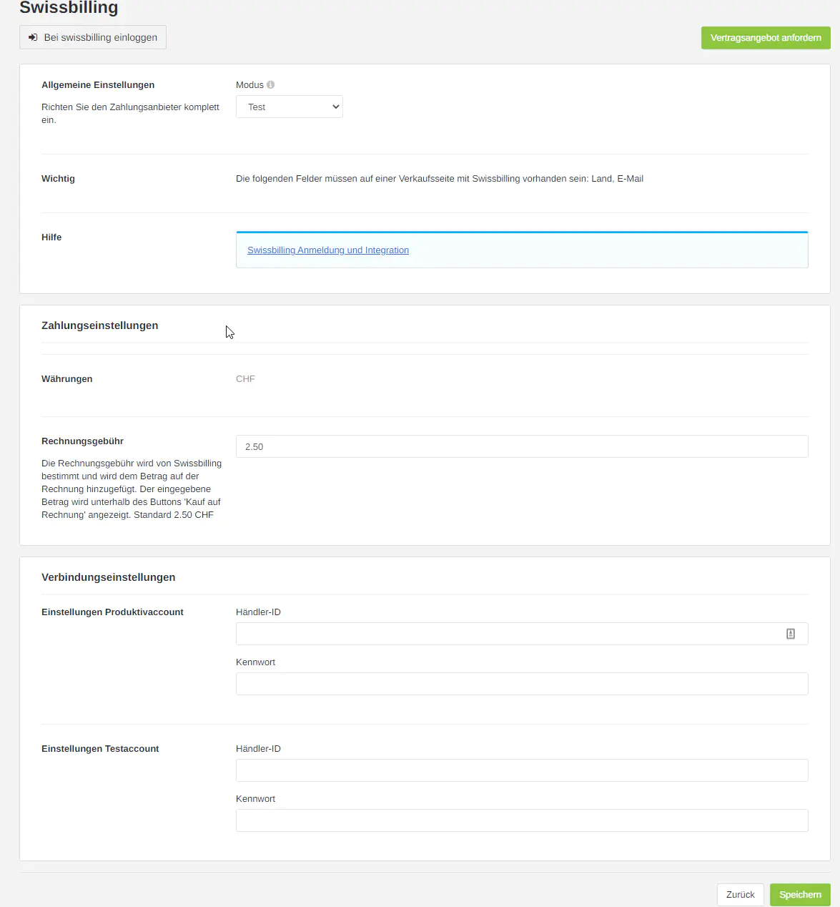The image size is (840, 907).
Task: Click the 'Swissbilling' page heading
Action: tap(69, 8)
